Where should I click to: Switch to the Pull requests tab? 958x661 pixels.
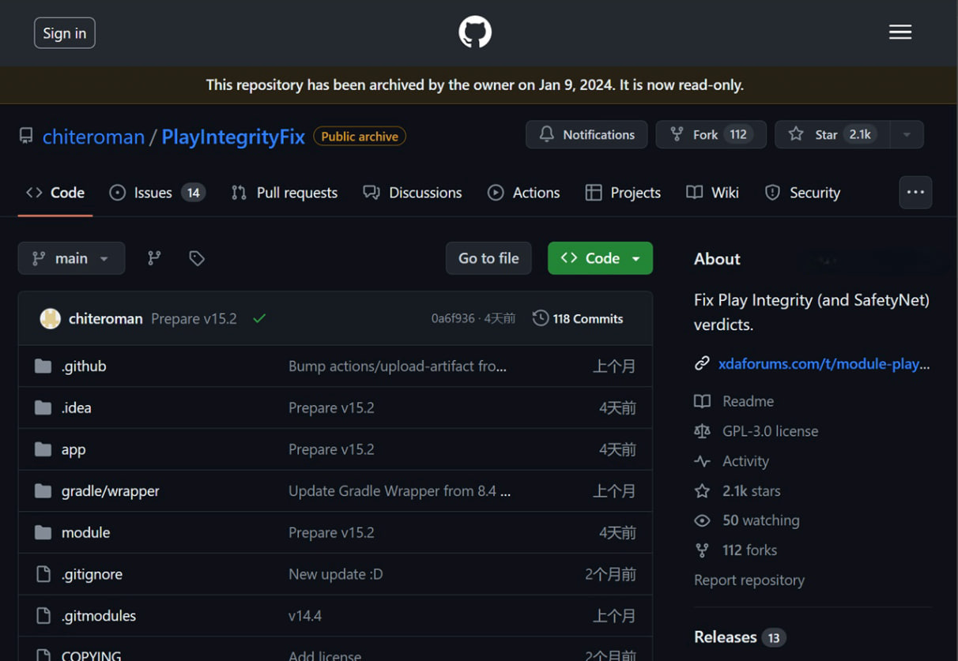pyautogui.click(x=284, y=192)
